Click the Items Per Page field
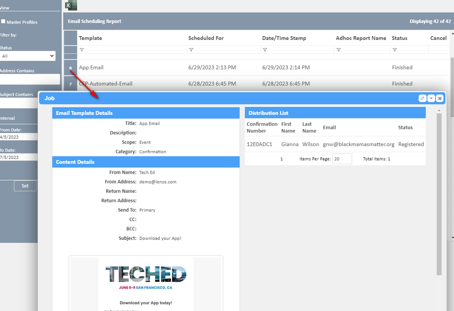Viewport: 454px width, 311px height. point(342,159)
